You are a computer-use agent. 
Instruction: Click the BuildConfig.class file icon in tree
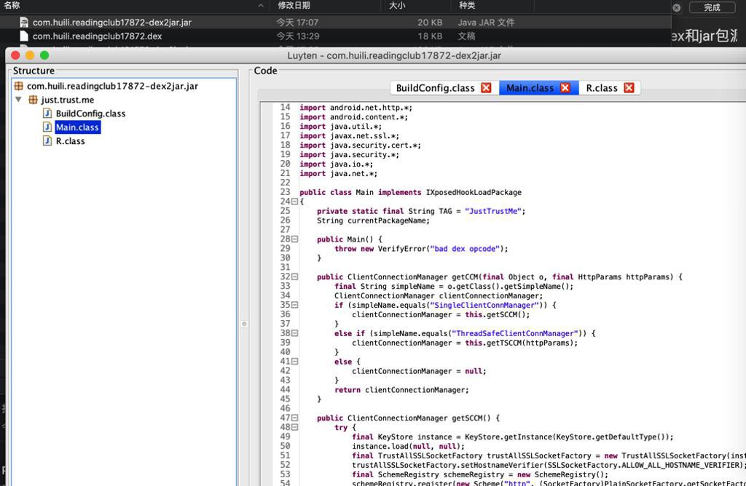(47, 113)
